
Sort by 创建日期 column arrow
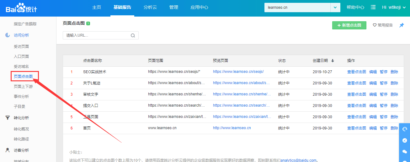[333, 61]
